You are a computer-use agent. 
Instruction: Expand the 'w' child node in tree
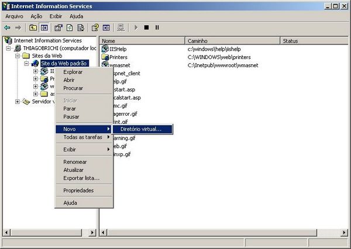(35, 87)
